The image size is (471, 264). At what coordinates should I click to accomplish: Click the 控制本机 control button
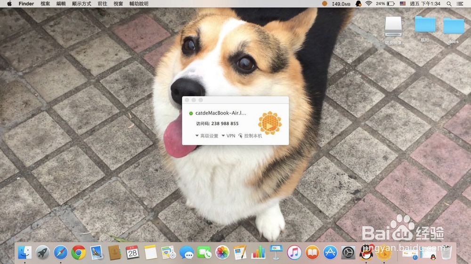(x=250, y=136)
